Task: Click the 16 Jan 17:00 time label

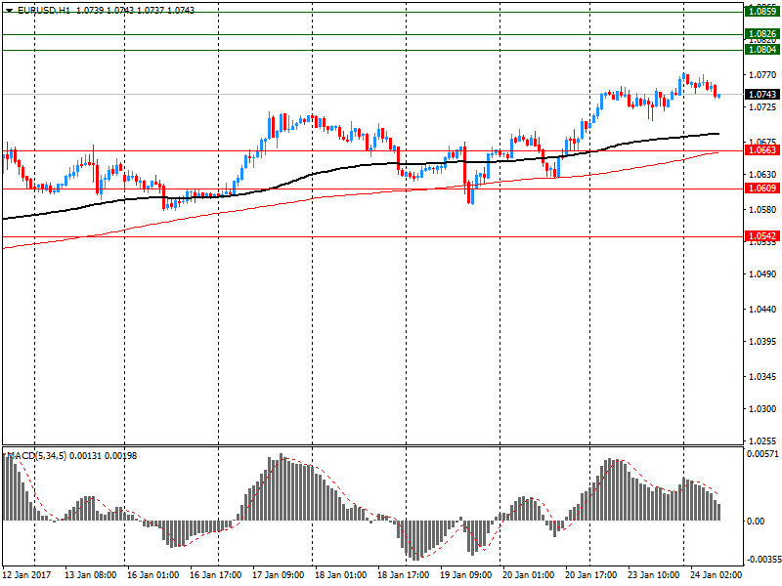Action: tap(215, 574)
